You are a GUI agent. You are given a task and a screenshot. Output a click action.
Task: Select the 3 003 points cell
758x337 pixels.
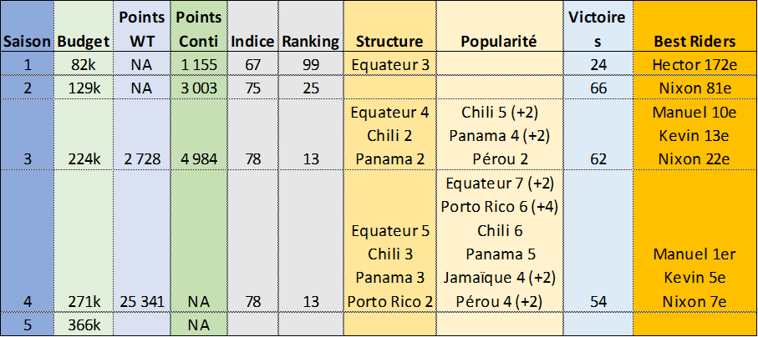pos(199,88)
